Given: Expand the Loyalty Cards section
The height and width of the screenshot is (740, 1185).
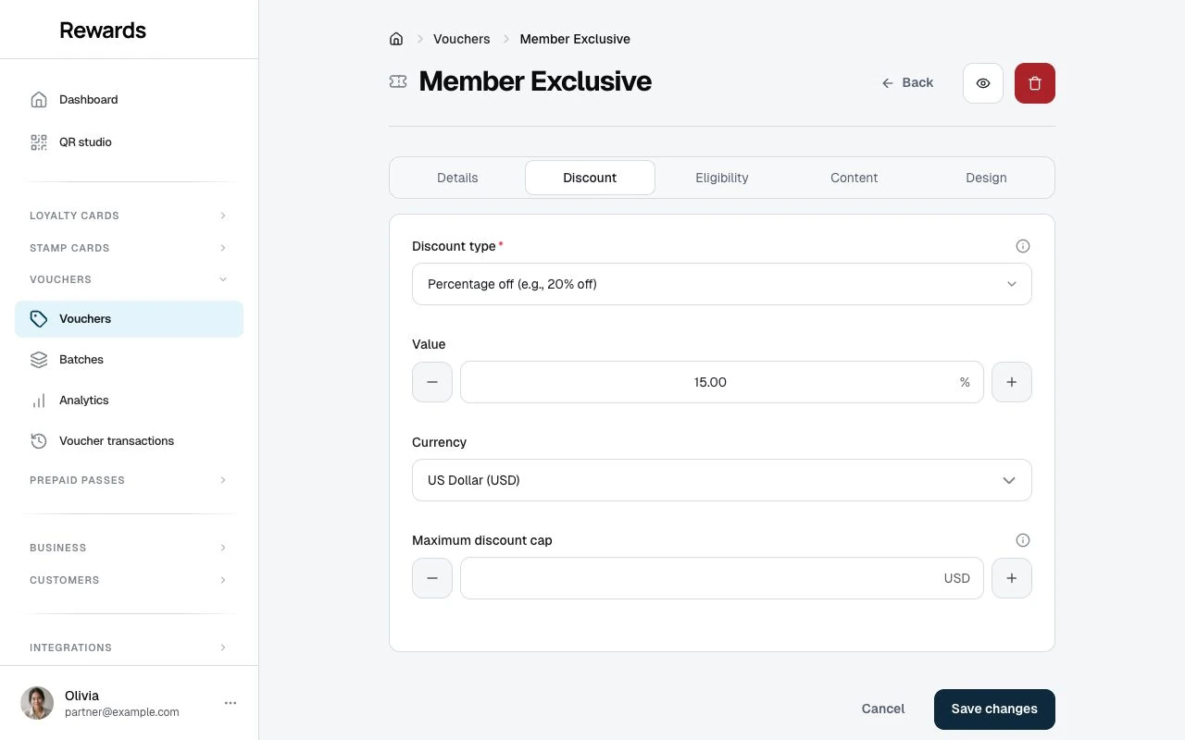Looking at the screenshot, I should pyautogui.click(x=129, y=216).
